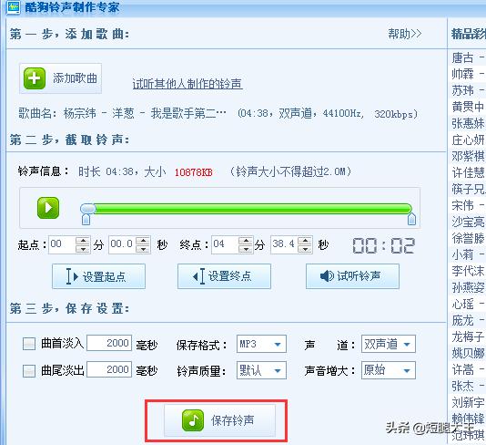The width and height of the screenshot is (486, 445).
Task: Play the loaded song preview
Action: click(48, 208)
